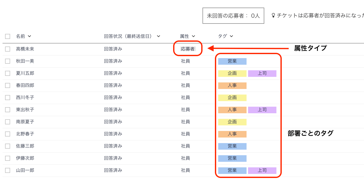The image size is (364, 181).
Task: Click the 社員 attribute on 北野春子's row
Action: (186, 134)
